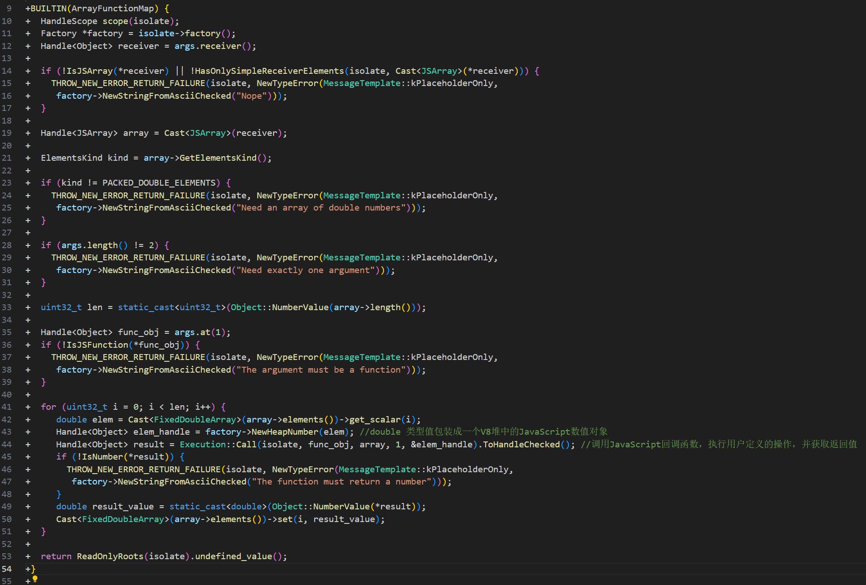866x585 pixels.
Task: Select line number 9 in the gutter
Action: [9, 9]
